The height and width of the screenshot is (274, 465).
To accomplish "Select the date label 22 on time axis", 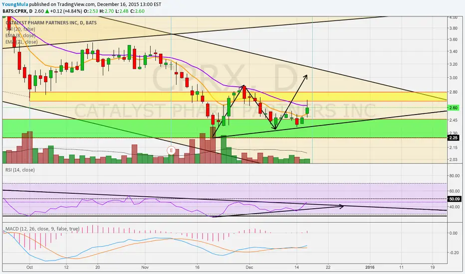I will pyautogui.click(x=328, y=267).
